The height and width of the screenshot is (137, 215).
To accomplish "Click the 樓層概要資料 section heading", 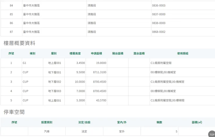I will tap(19, 43).
